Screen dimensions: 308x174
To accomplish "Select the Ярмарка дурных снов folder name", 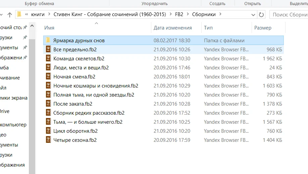I will click(79, 41).
